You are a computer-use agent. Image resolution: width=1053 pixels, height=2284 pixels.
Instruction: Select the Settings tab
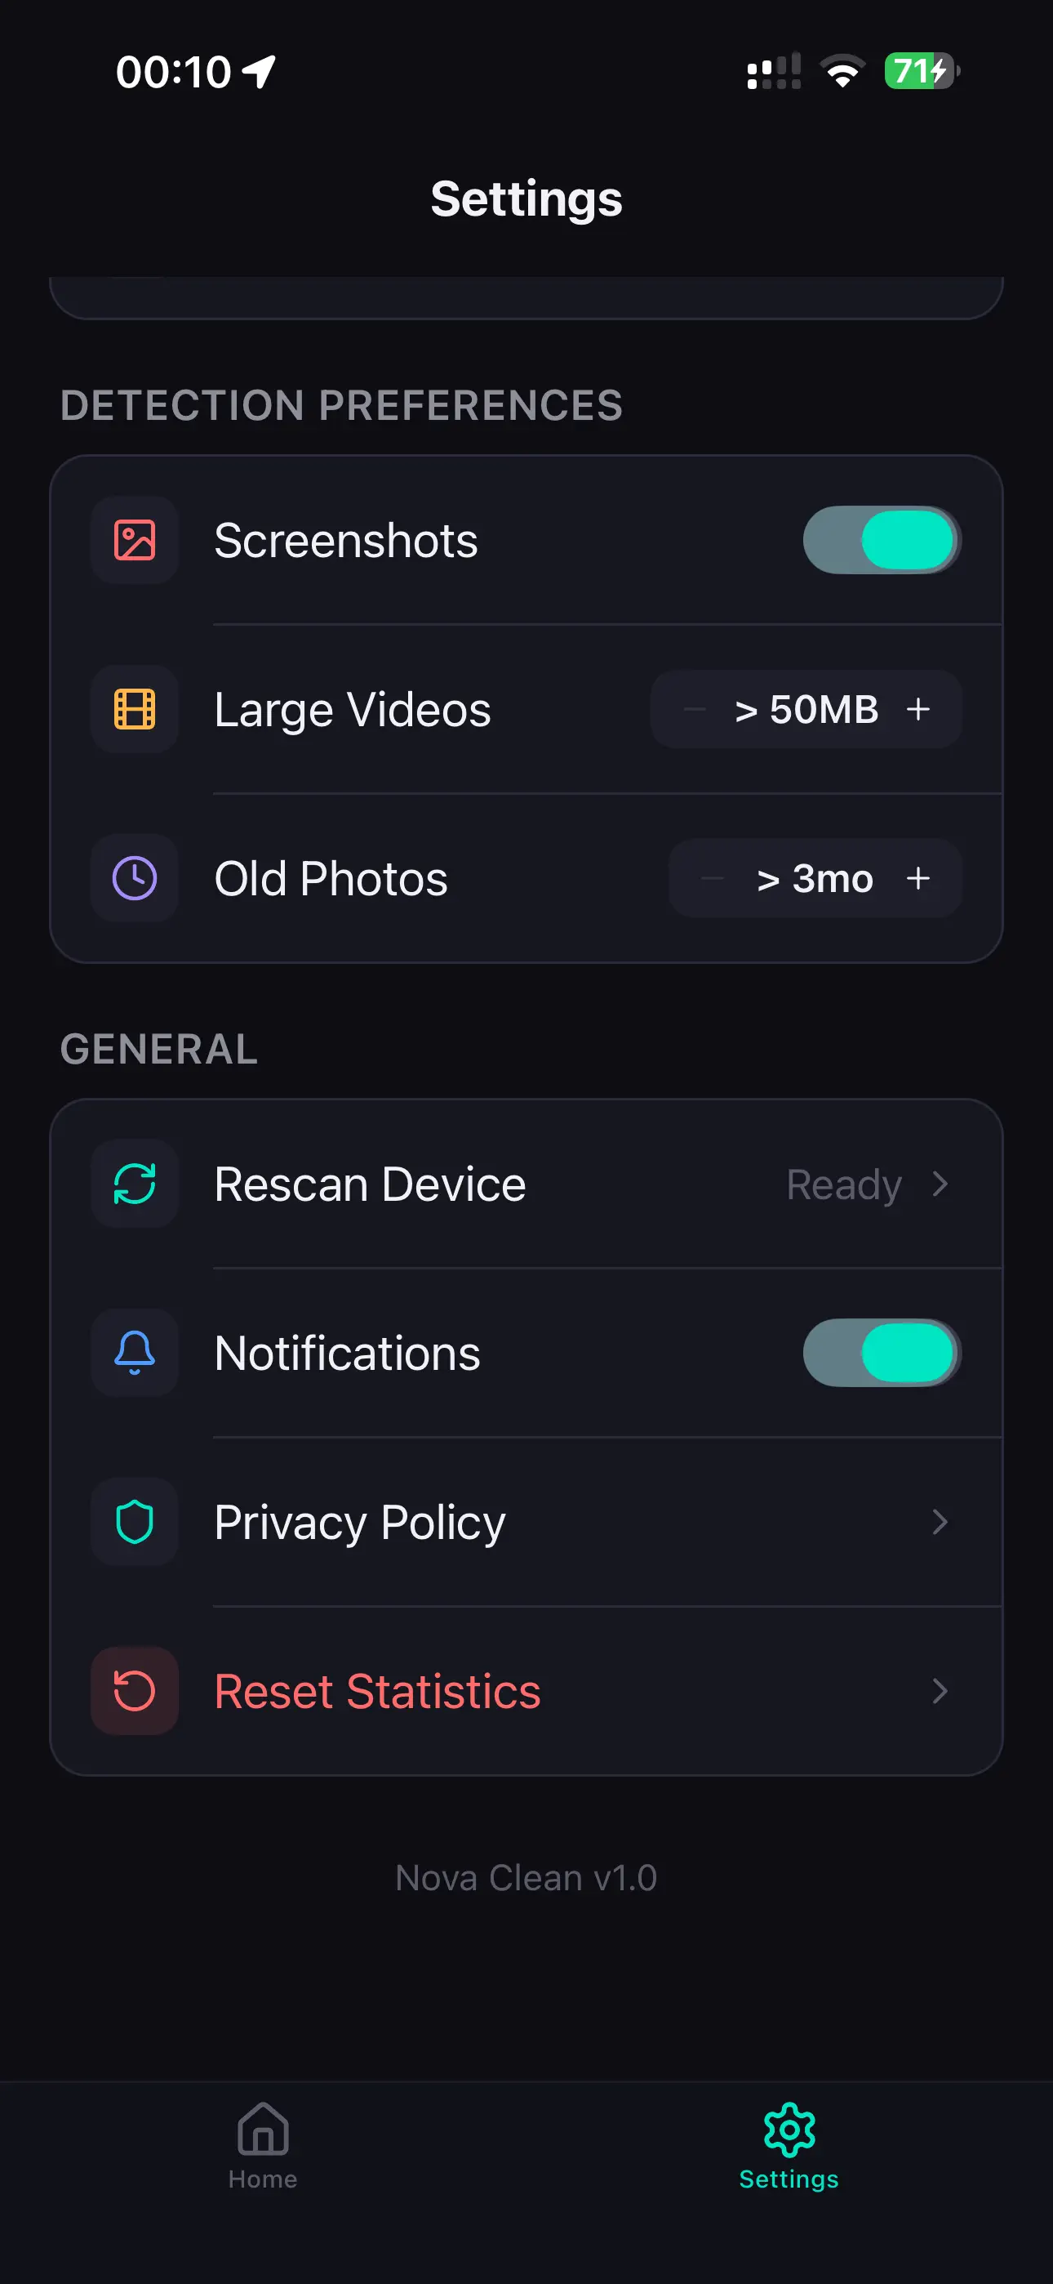789,2144
